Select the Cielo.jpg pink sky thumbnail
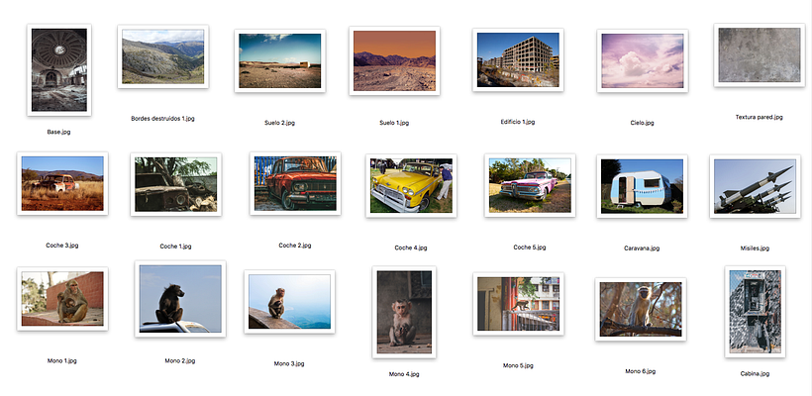812x396 pixels. tap(641, 61)
